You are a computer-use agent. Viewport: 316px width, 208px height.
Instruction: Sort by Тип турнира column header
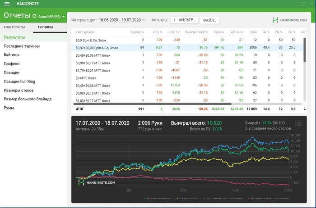tap(85, 32)
